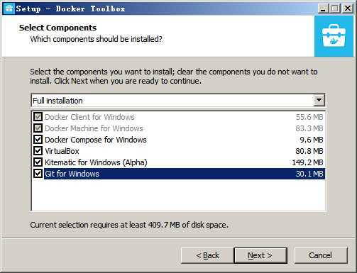Minimize the setup window
The width and height of the screenshot is (357, 273).
click(x=323, y=9)
